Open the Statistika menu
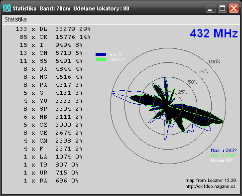Screen dimensions: 242x196 [15, 19]
